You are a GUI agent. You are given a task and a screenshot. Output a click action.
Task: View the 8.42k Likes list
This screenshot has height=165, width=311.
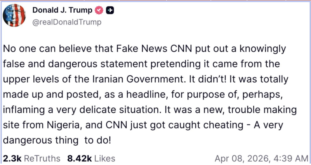pyautogui.click(x=91, y=158)
